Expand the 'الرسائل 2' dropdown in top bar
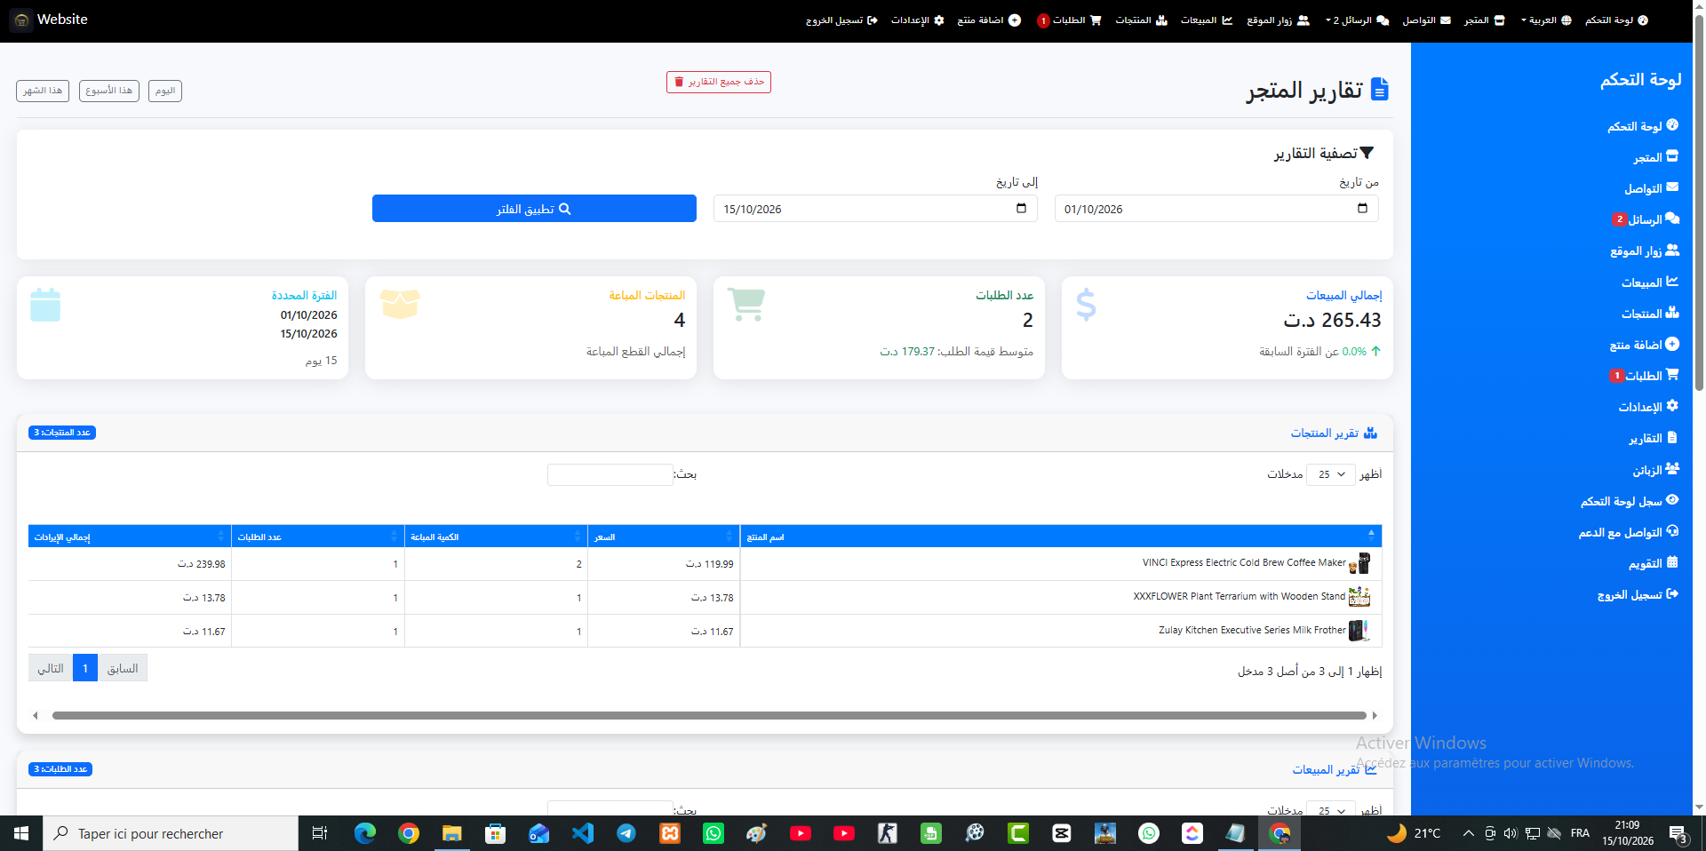This screenshot has width=1706, height=851. tap(1357, 20)
